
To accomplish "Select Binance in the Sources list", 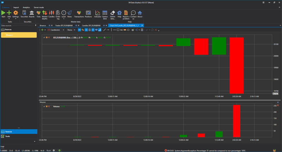I will pyautogui.click(x=19, y=35).
